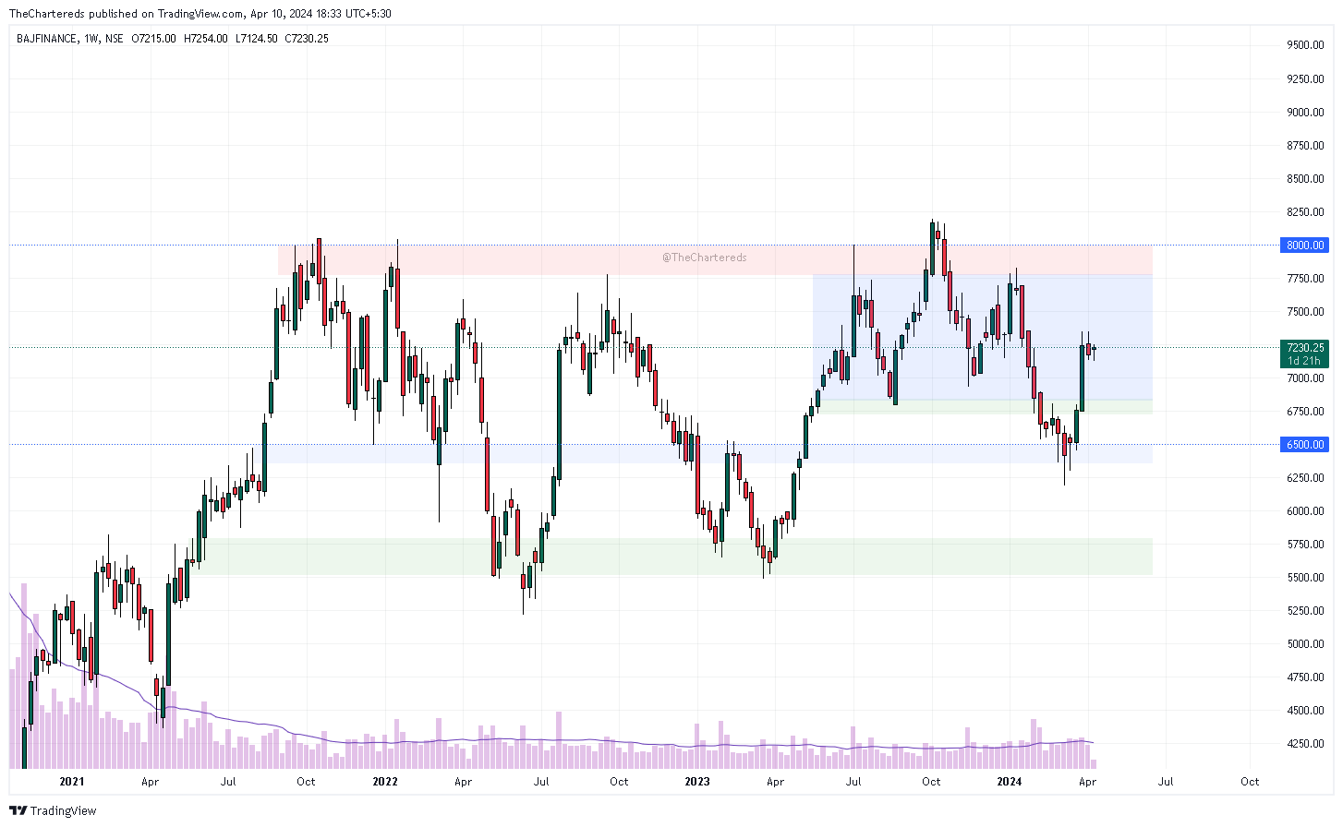This screenshot has height=827, width=1343.
Task: Click the low value L7124.50
Action: point(257,39)
